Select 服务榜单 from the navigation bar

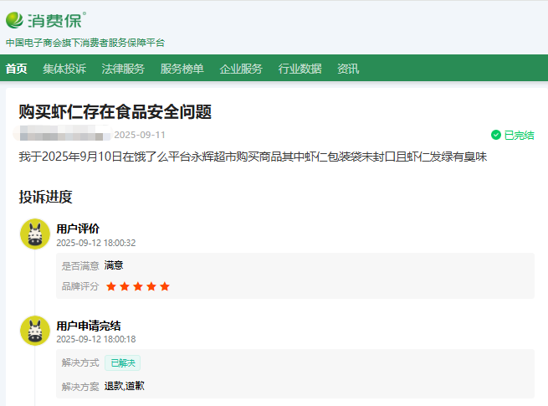click(182, 69)
